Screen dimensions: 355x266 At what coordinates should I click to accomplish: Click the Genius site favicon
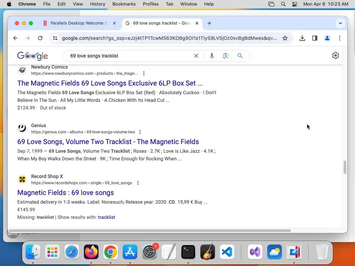(x=22, y=128)
